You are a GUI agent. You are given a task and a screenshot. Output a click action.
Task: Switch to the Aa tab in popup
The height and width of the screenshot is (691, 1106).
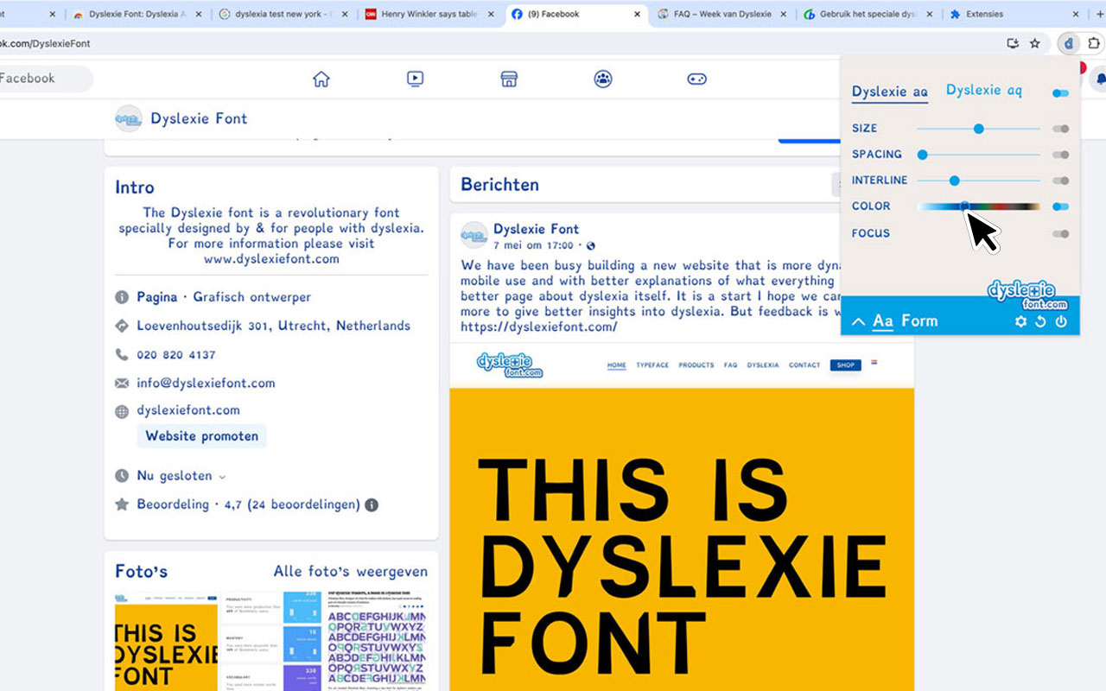pyautogui.click(x=882, y=321)
